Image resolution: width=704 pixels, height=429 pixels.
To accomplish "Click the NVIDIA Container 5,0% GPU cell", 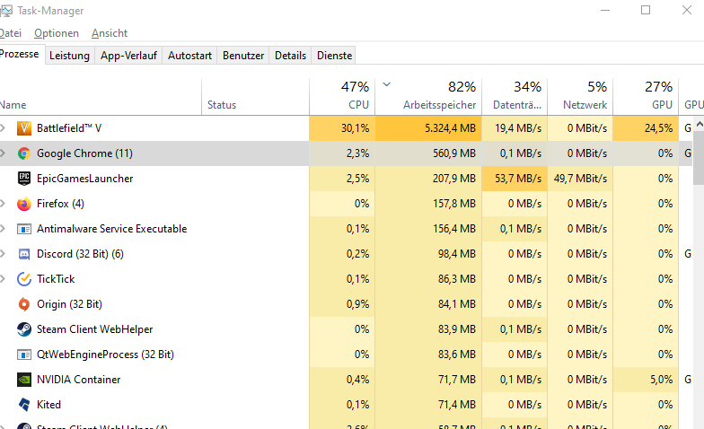I will click(646, 380).
